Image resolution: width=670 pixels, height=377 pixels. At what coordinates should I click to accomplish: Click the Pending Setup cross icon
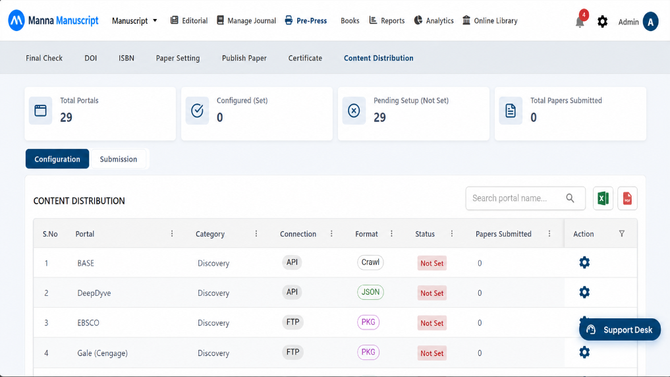354,111
